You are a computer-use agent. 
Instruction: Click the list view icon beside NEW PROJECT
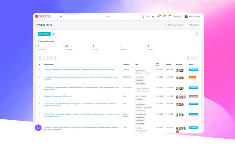pyautogui.click(x=53, y=34)
